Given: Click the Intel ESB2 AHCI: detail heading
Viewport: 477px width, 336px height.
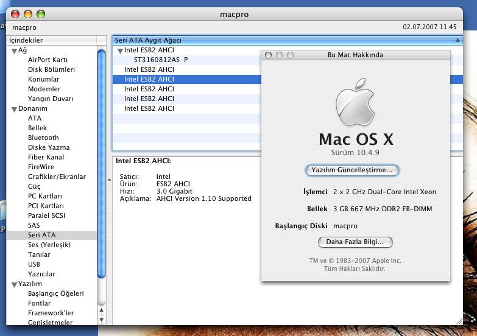Looking at the screenshot, I should coord(143,161).
